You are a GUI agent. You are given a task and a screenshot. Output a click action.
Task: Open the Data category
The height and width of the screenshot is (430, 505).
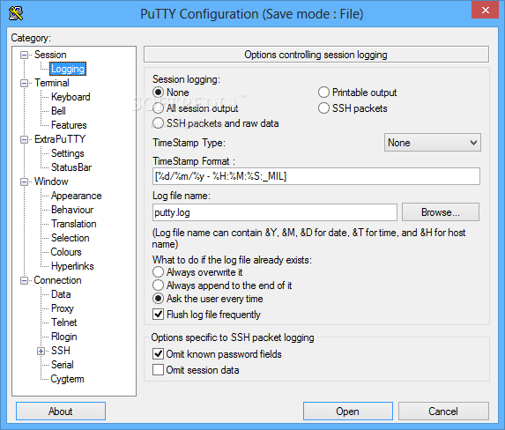click(x=61, y=294)
